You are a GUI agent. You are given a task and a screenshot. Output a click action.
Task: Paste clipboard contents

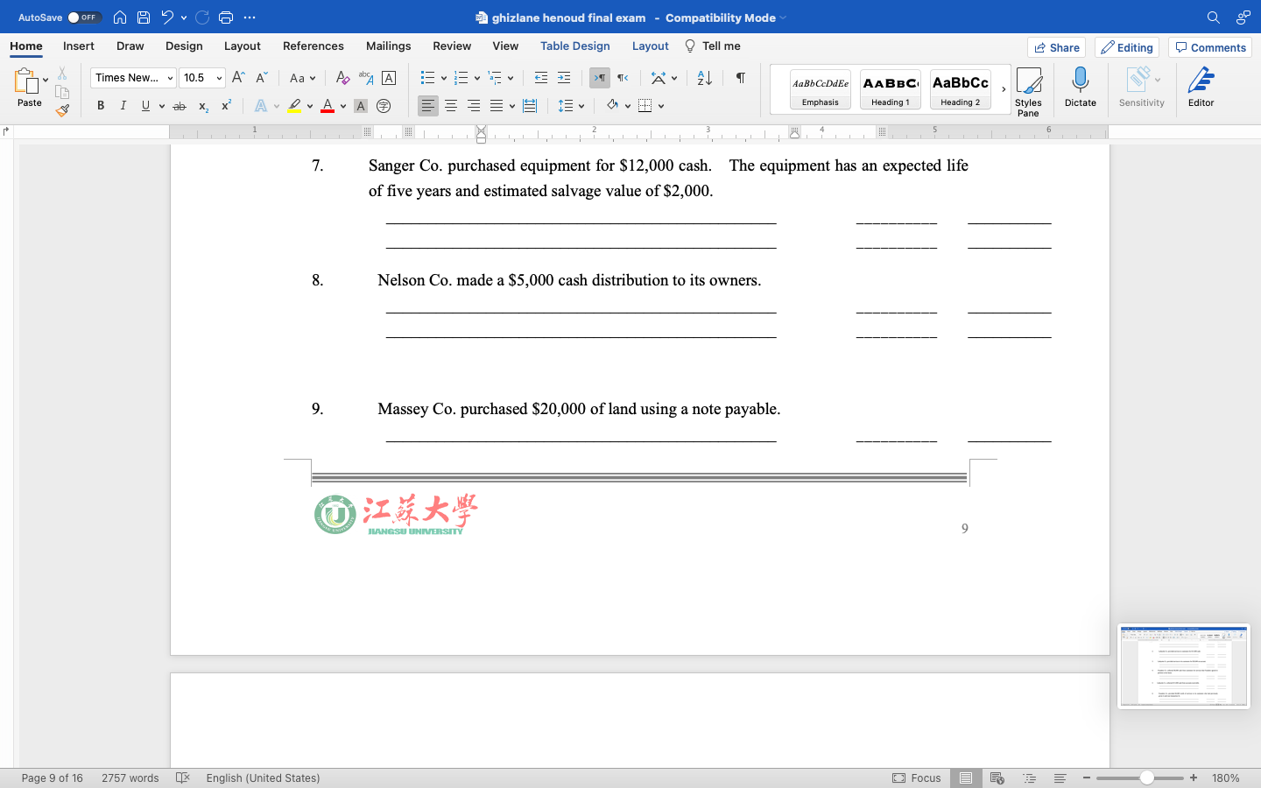point(29,88)
